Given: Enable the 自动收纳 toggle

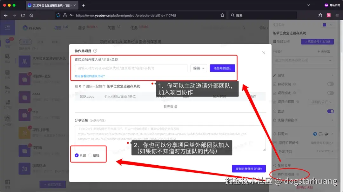Looking at the screenshot, I should pos(330,84).
